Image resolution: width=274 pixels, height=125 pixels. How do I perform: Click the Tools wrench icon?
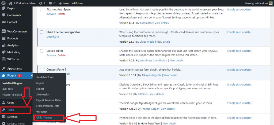tap(4, 110)
